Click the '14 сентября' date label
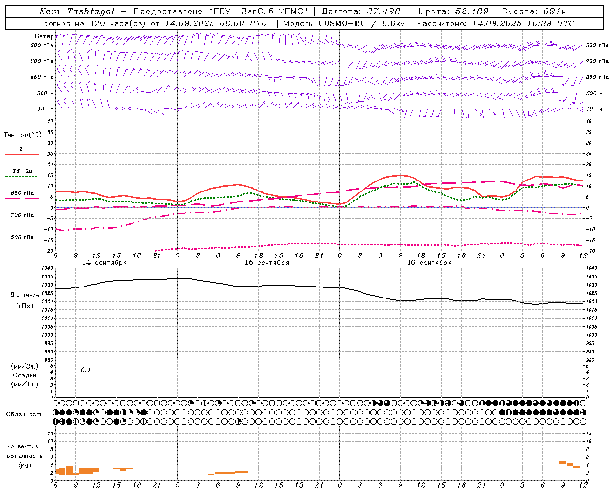611x489 pixels. (105, 263)
